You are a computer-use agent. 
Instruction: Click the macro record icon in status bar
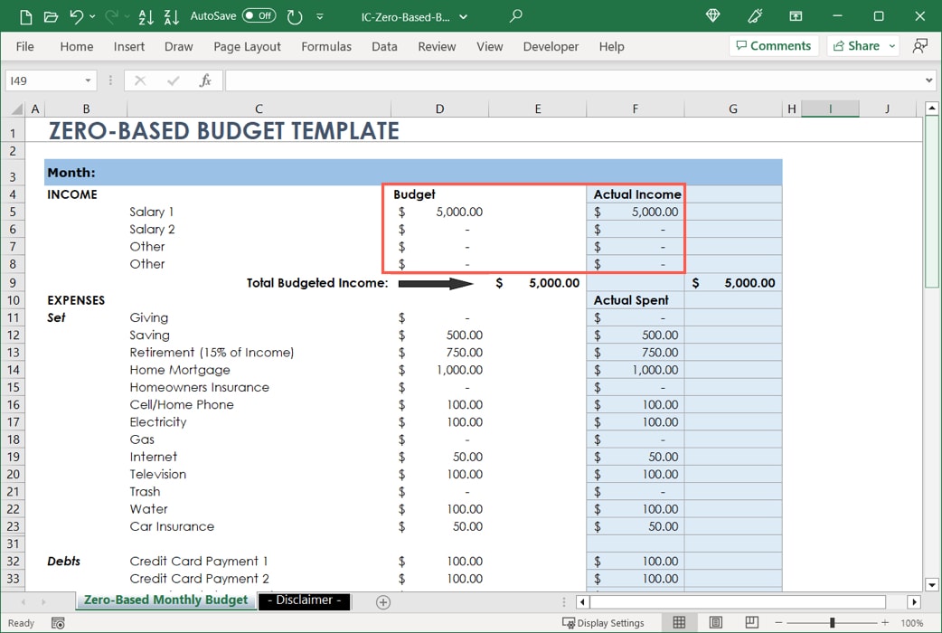57,623
